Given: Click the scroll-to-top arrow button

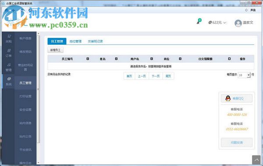Looking at the screenshot, I should [x=256, y=160].
